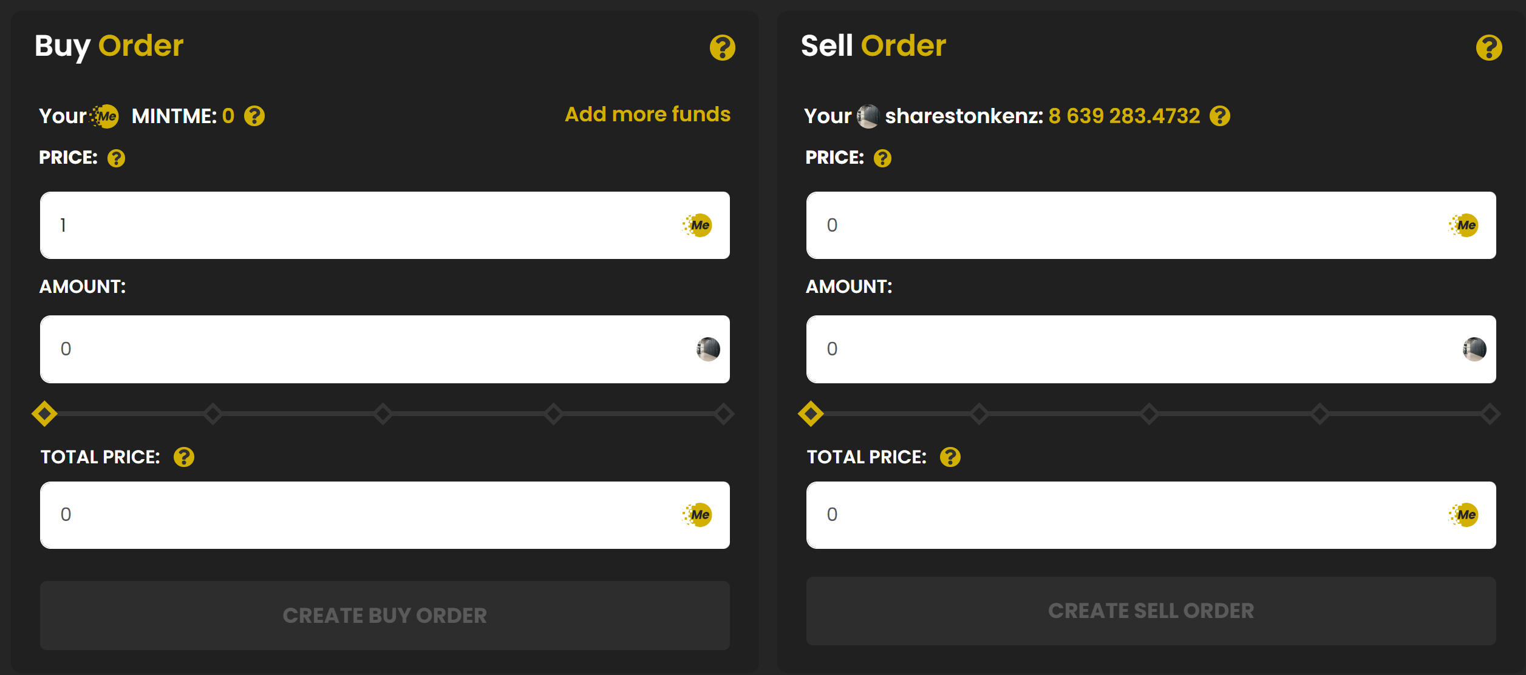Focus the Sell Order price field
This screenshot has width=1526, height=675.
pyautogui.click(x=1129, y=226)
